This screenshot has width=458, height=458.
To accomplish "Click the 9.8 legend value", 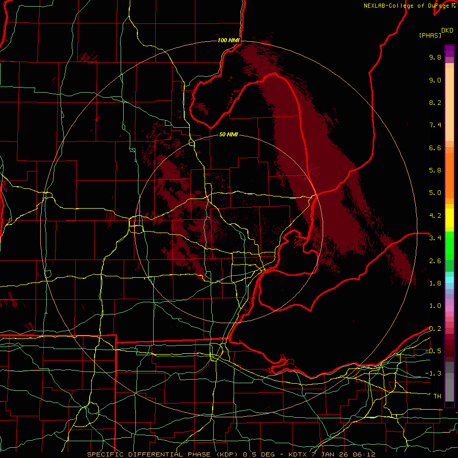I will point(435,57).
